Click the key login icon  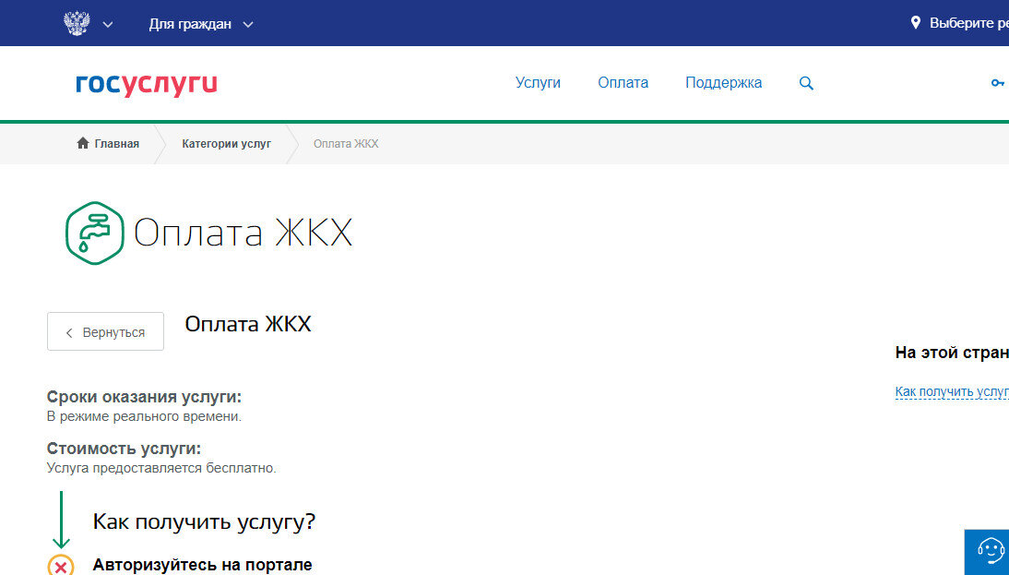pyautogui.click(x=997, y=83)
